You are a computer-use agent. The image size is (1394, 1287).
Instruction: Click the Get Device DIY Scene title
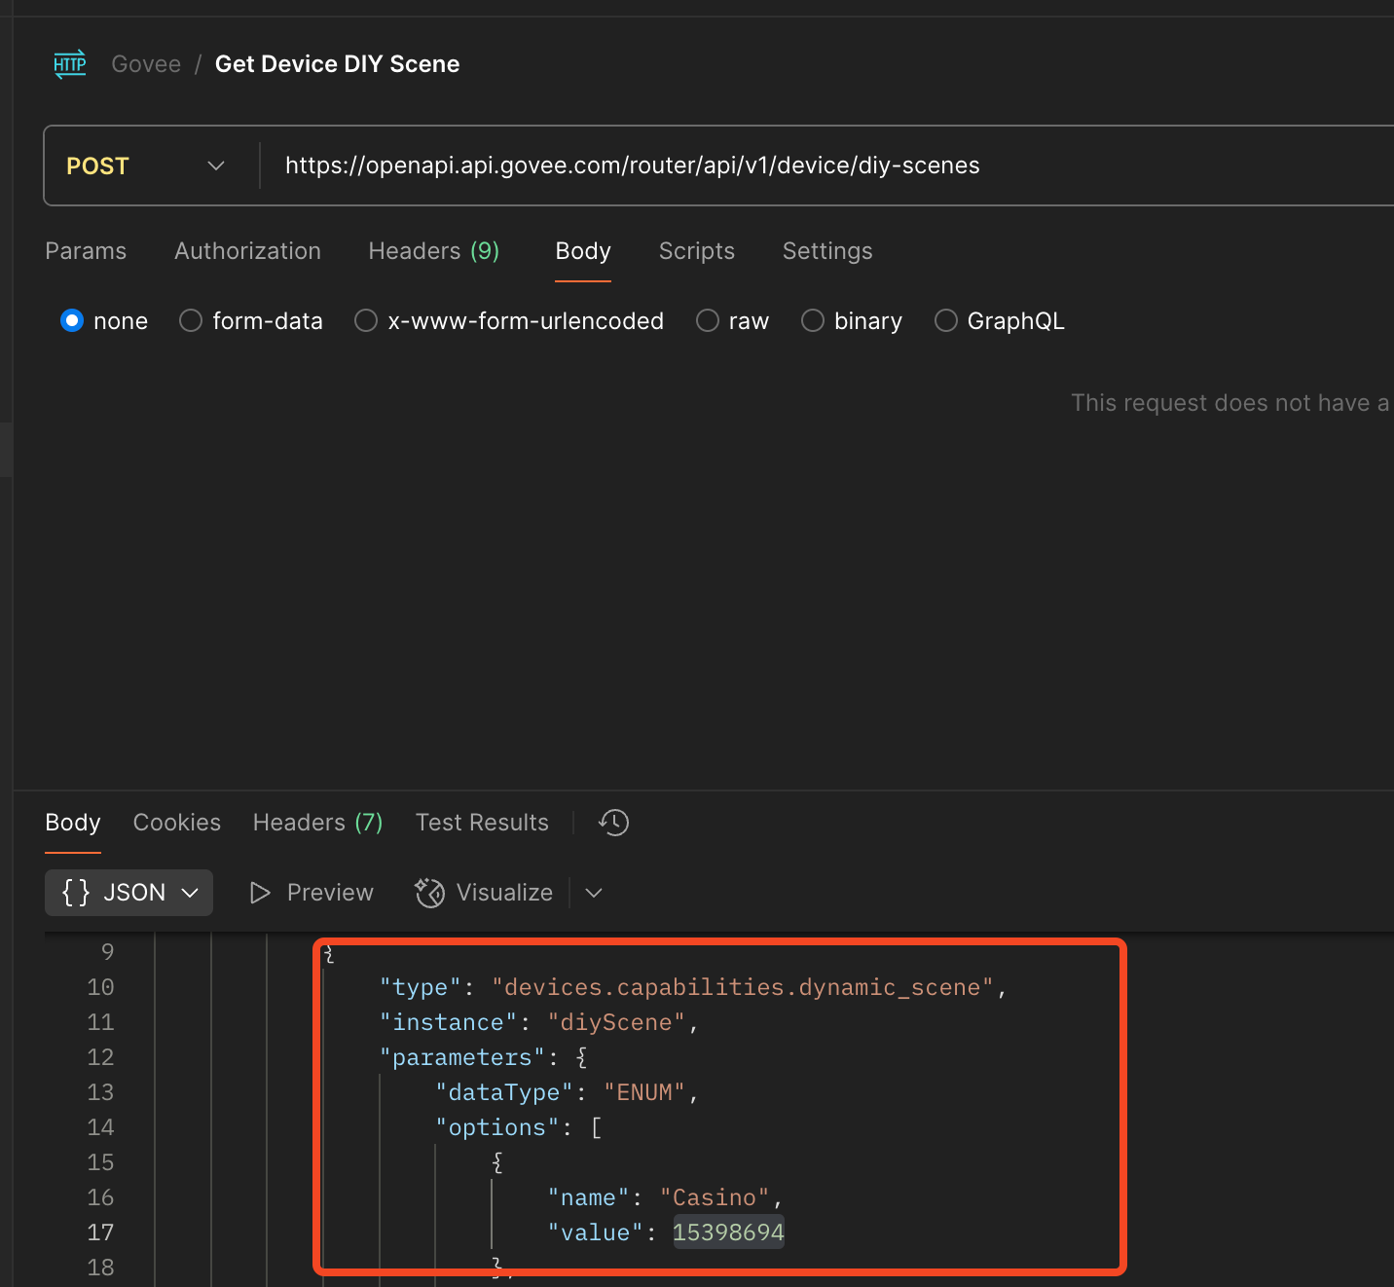pyautogui.click(x=337, y=64)
